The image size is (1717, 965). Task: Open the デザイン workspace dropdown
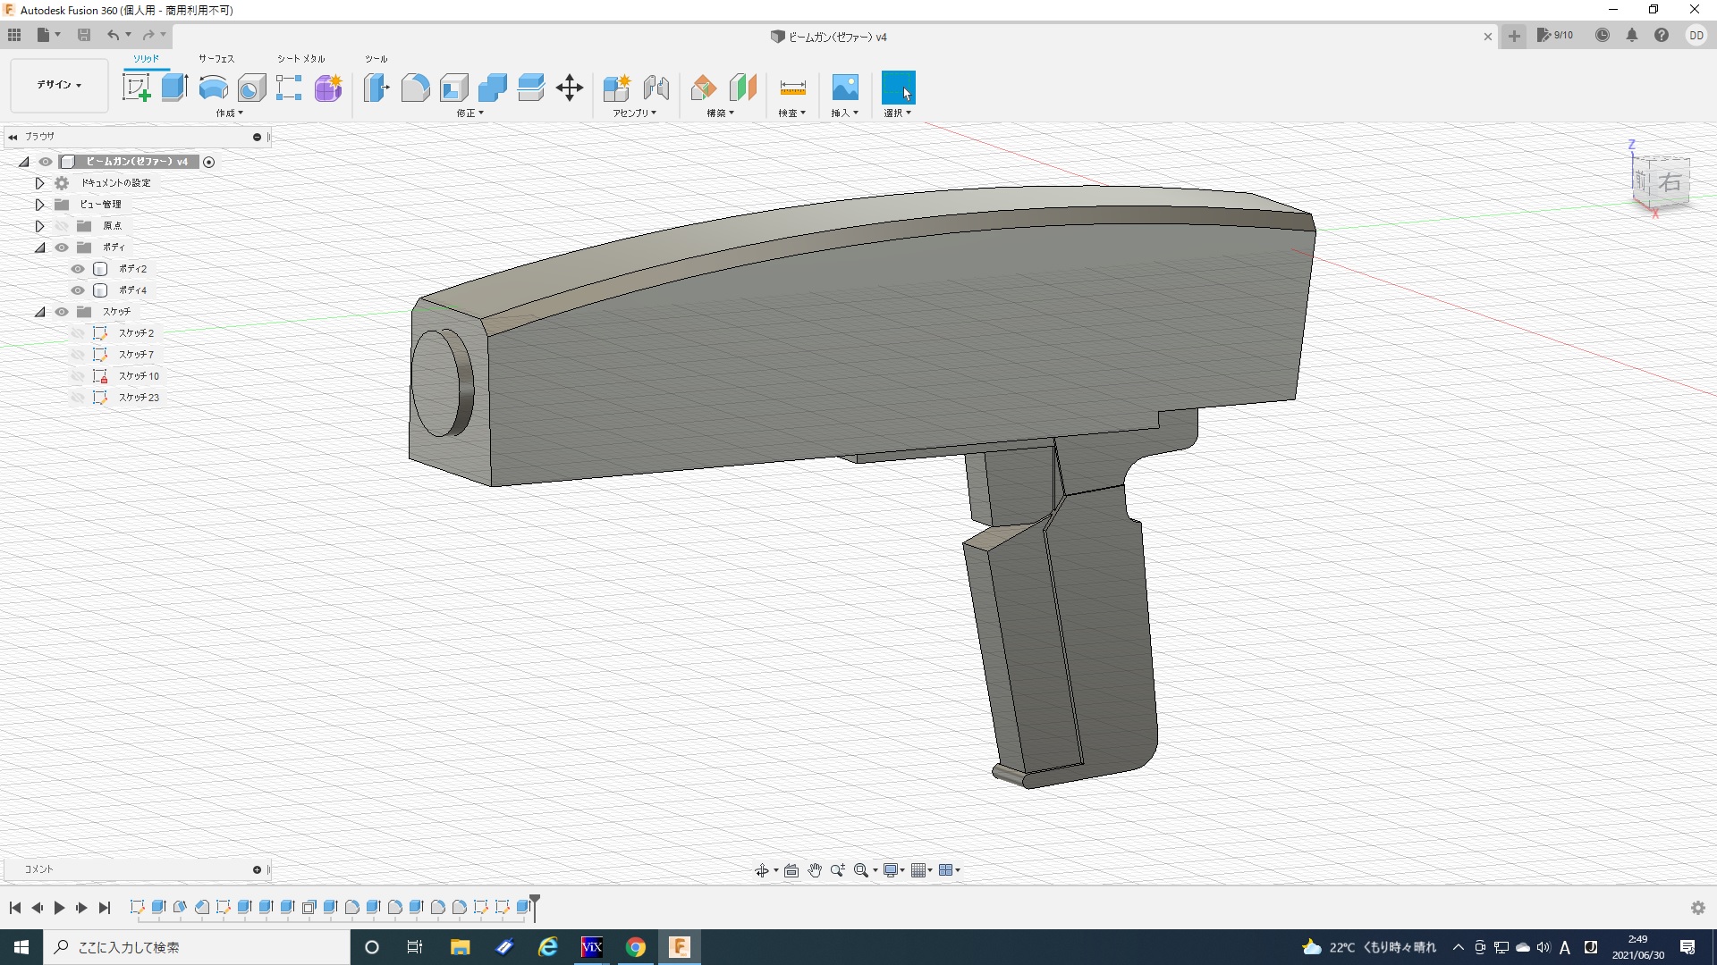click(x=59, y=85)
